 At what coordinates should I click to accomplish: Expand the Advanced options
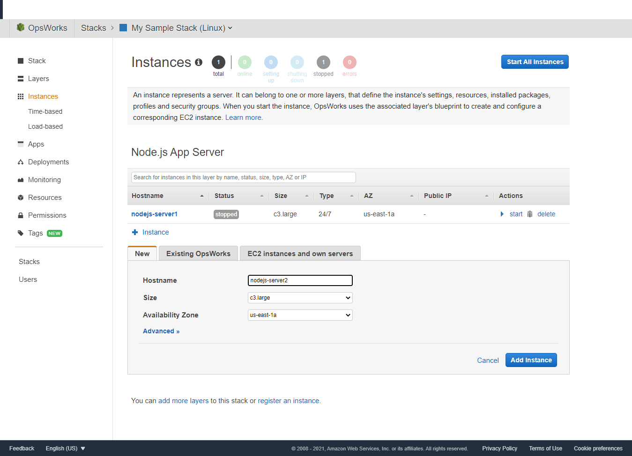click(161, 331)
